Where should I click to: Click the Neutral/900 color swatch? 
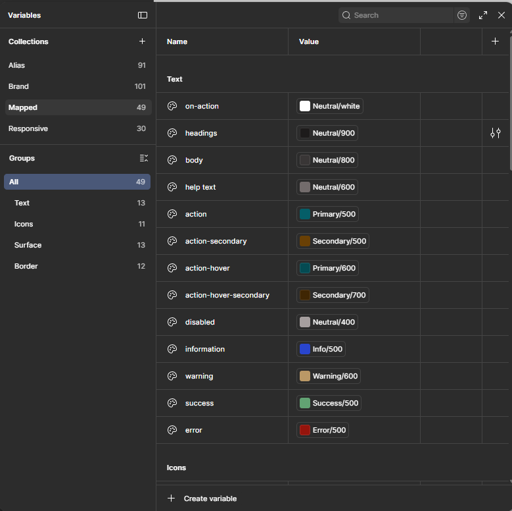tap(305, 133)
